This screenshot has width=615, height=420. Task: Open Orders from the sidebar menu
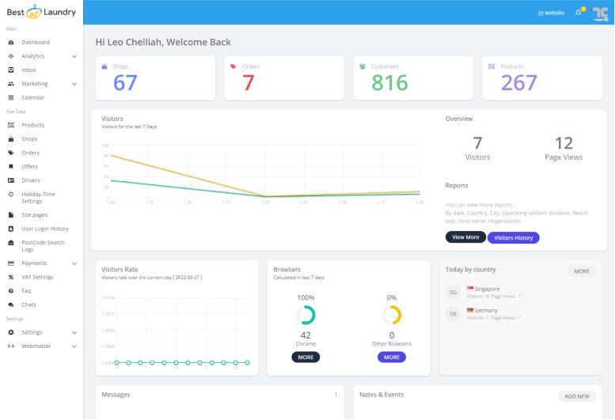click(x=30, y=153)
